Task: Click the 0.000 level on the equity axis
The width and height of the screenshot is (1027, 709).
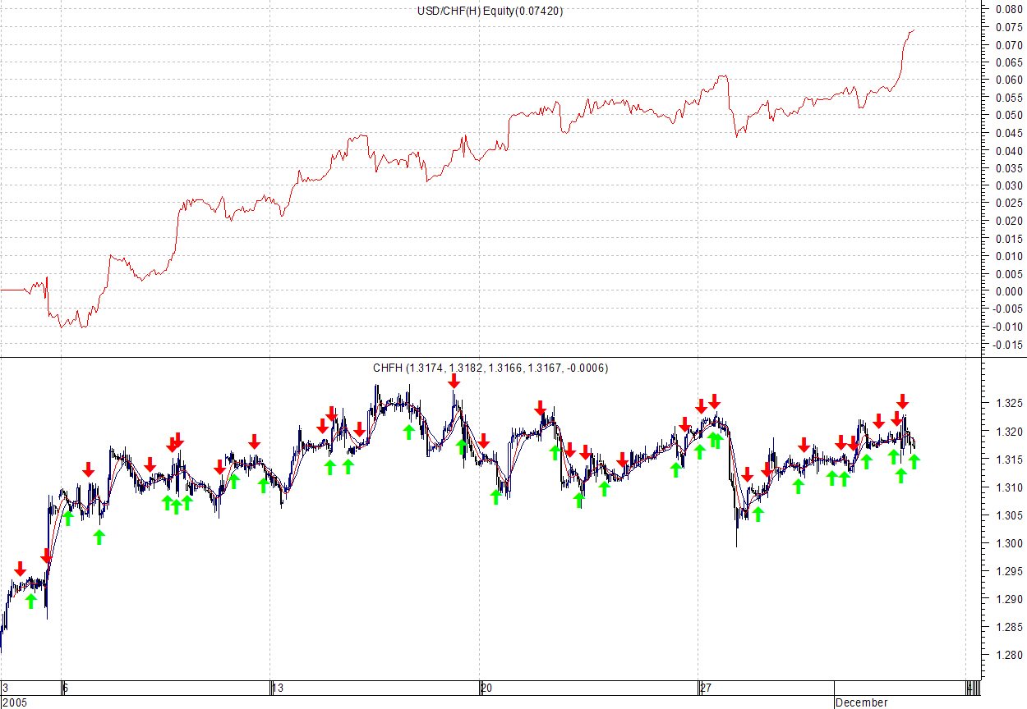Action: (1009, 290)
